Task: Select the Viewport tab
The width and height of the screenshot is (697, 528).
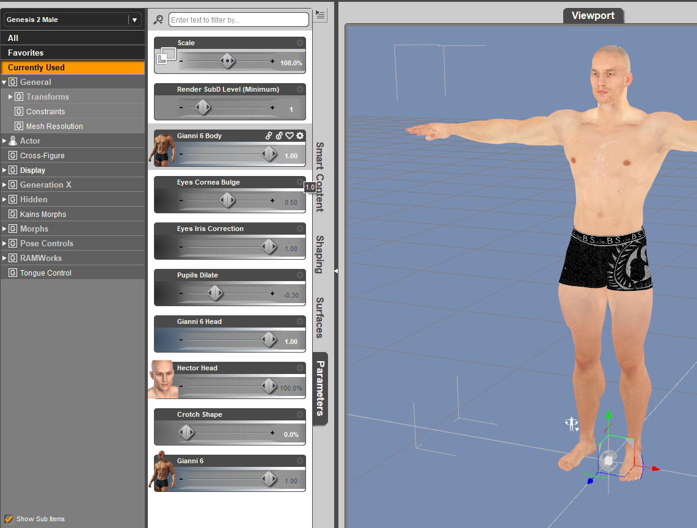Action: click(x=593, y=15)
